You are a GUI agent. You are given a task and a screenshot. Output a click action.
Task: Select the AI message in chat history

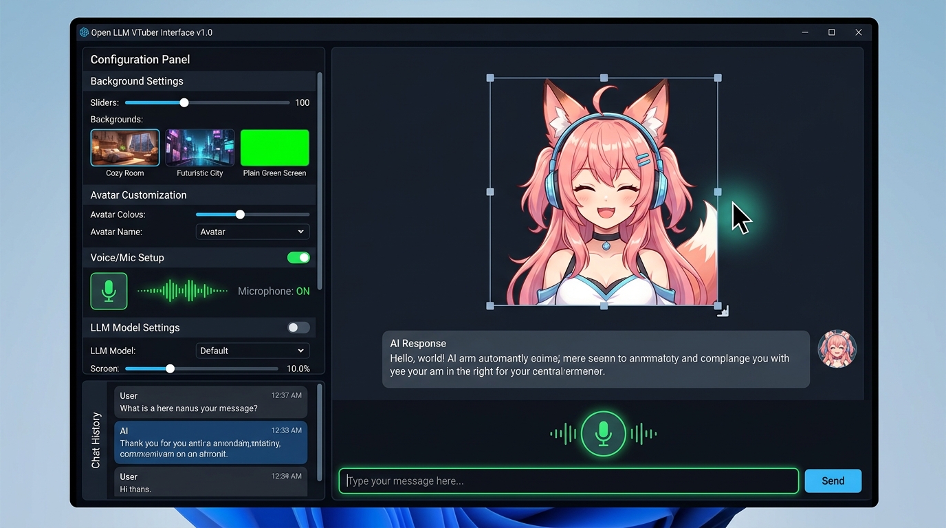[210, 442]
